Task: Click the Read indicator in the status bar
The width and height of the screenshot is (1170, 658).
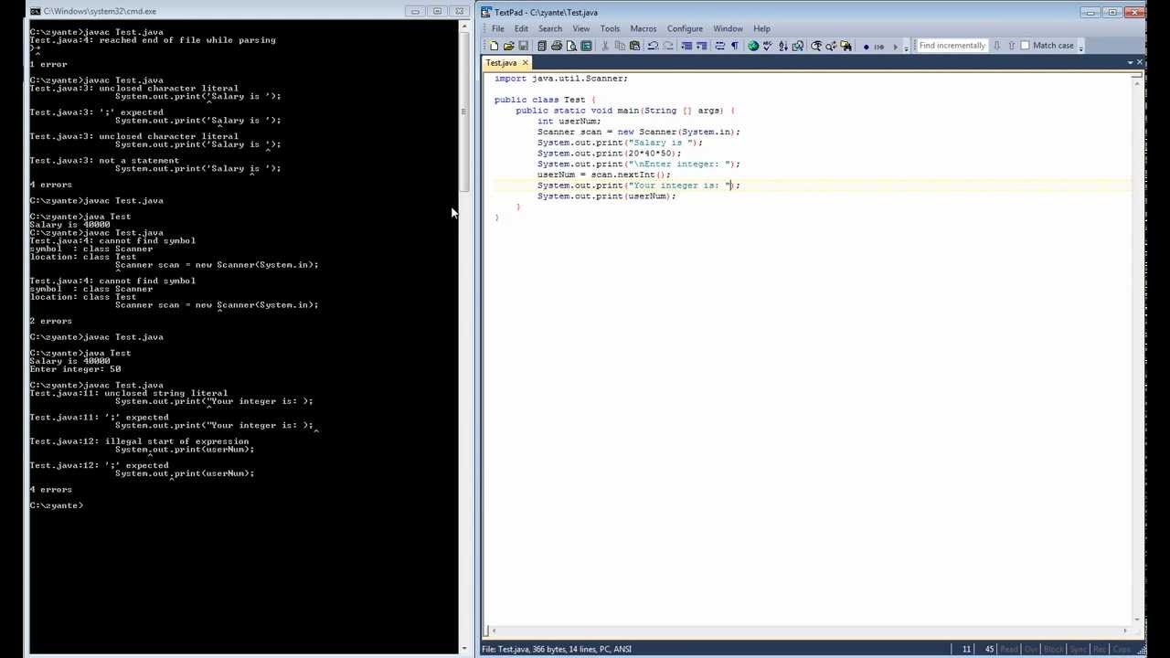Action: pyautogui.click(x=1008, y=649)
